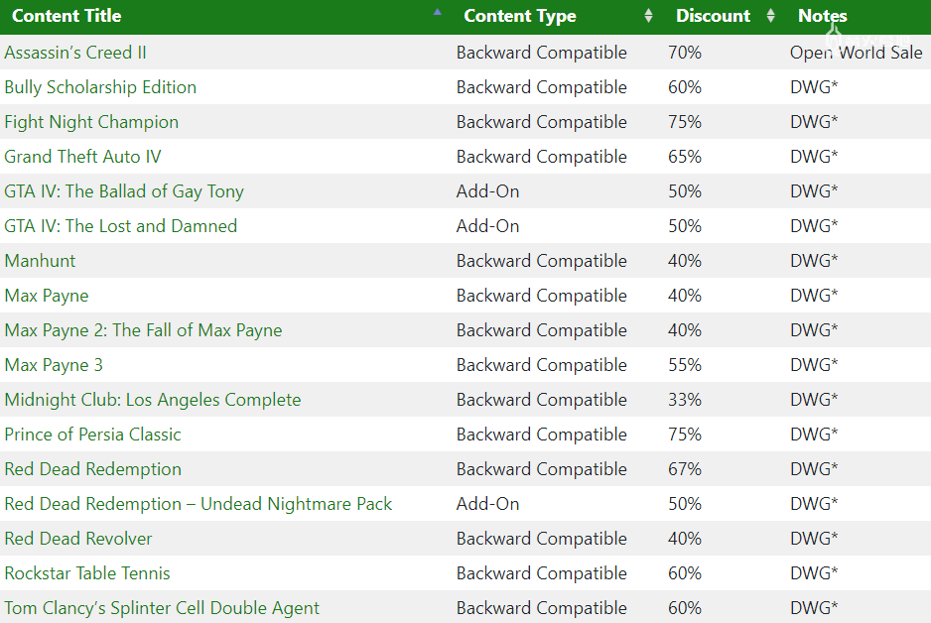Select the DWG* note in Bully row
The height and width of the screenshot is (623, 931).
814,87
